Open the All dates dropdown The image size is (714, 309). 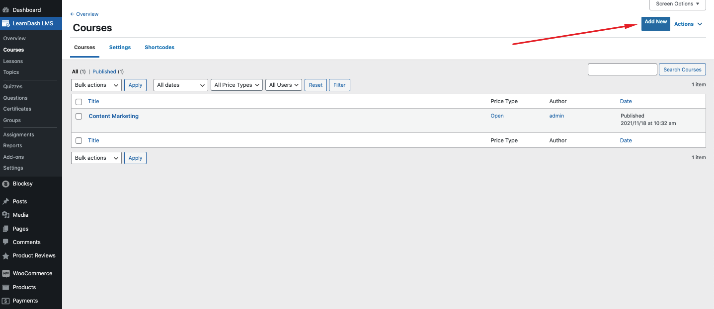181,85
